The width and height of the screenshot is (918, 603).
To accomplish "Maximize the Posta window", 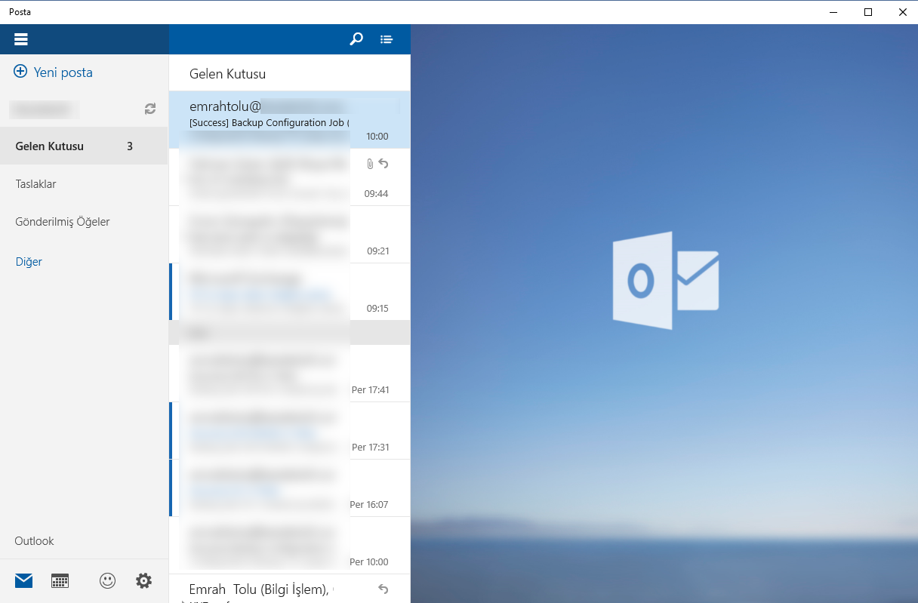I will [868, 12].
